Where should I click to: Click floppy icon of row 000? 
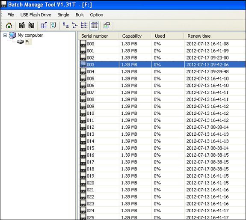(83, 44)
